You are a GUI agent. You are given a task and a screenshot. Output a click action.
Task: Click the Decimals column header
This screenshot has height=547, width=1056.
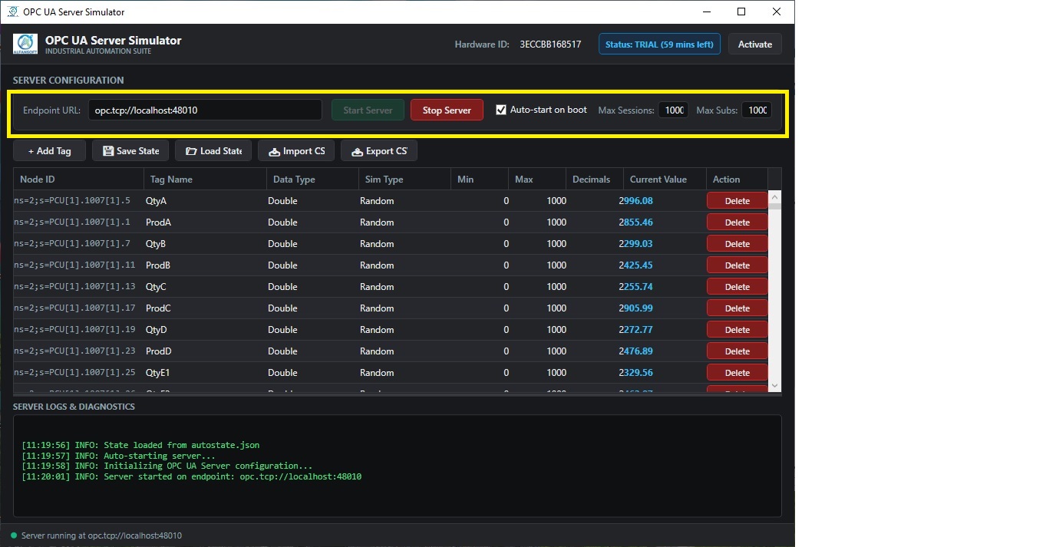coord(595,179)
